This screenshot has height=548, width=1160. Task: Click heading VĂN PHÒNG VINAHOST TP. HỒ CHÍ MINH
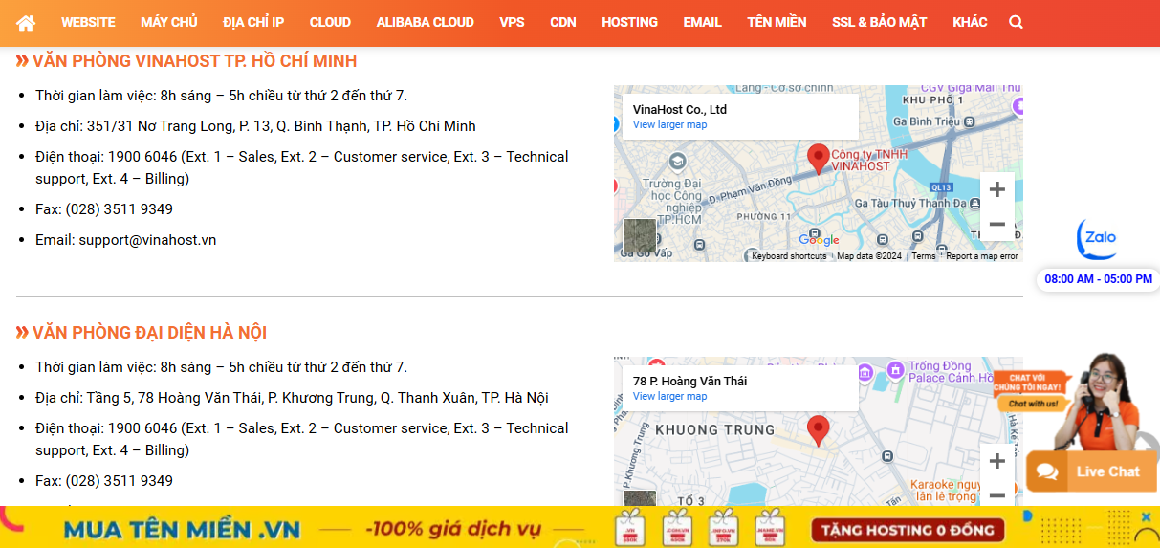point(194,61)
